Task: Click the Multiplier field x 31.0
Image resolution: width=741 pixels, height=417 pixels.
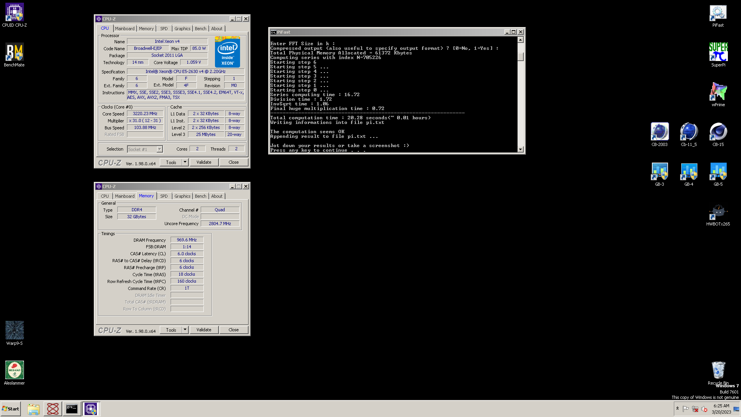Action: 145,120
